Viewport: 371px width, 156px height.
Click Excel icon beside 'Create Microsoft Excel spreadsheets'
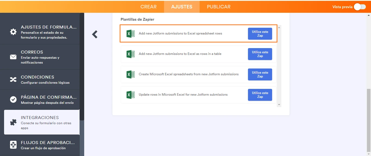click(131, 74)
